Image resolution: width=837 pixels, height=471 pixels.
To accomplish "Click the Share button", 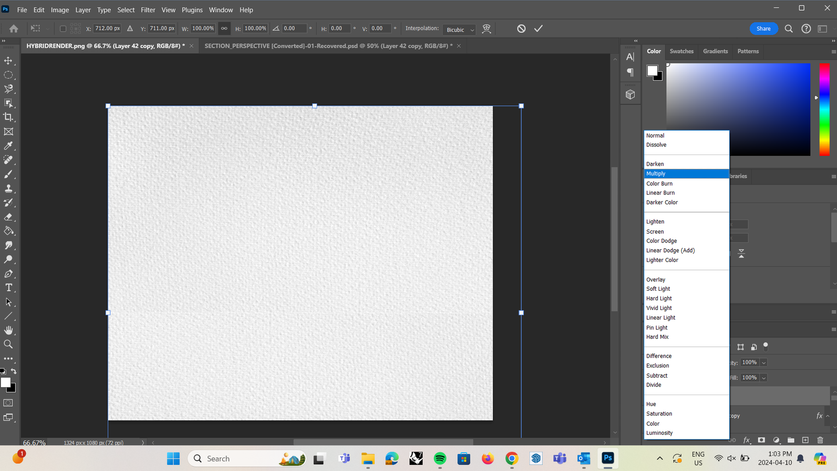I will tap(763, 28).
